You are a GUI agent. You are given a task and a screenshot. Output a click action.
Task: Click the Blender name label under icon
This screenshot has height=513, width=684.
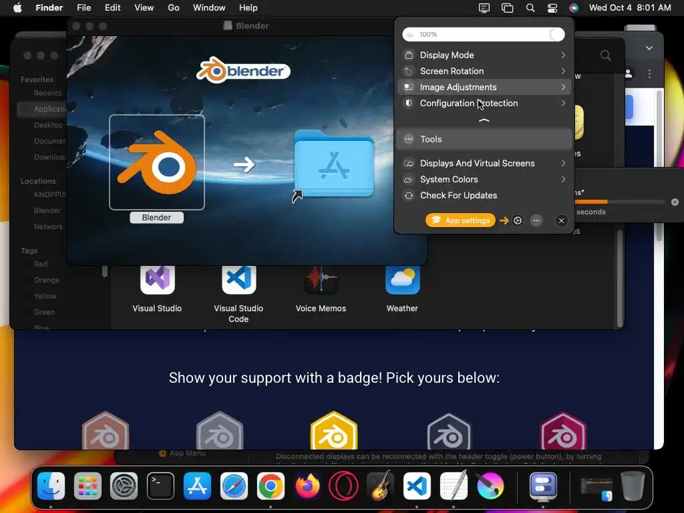pyautogui.click(x=156, y=217)
